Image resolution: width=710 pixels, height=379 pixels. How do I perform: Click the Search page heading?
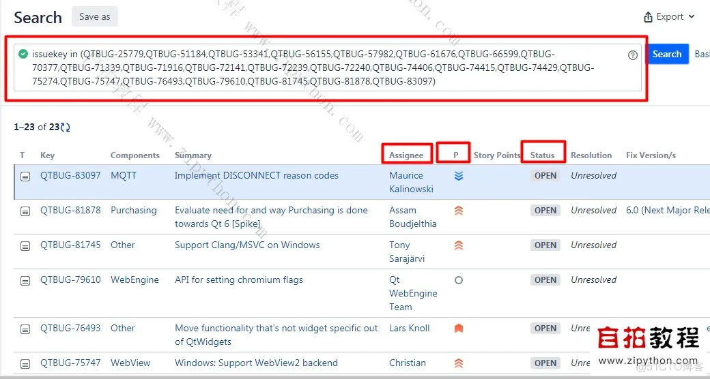pos(38,18)
